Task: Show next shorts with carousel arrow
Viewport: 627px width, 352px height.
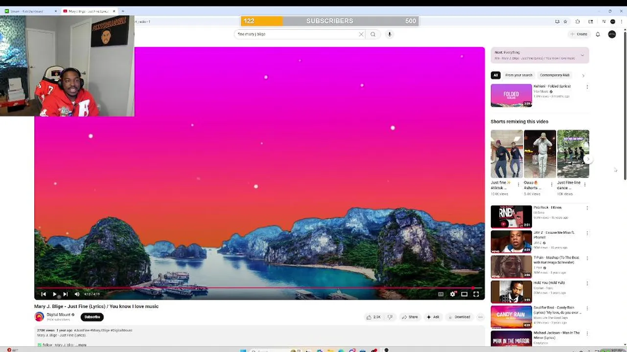Action: pos(588,159)
